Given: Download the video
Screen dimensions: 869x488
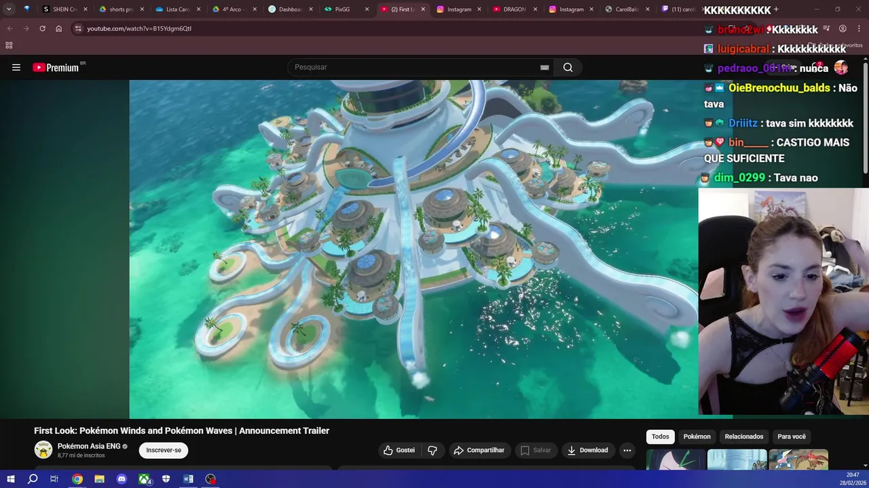Looking at the screenshot, I should [587, 450].
